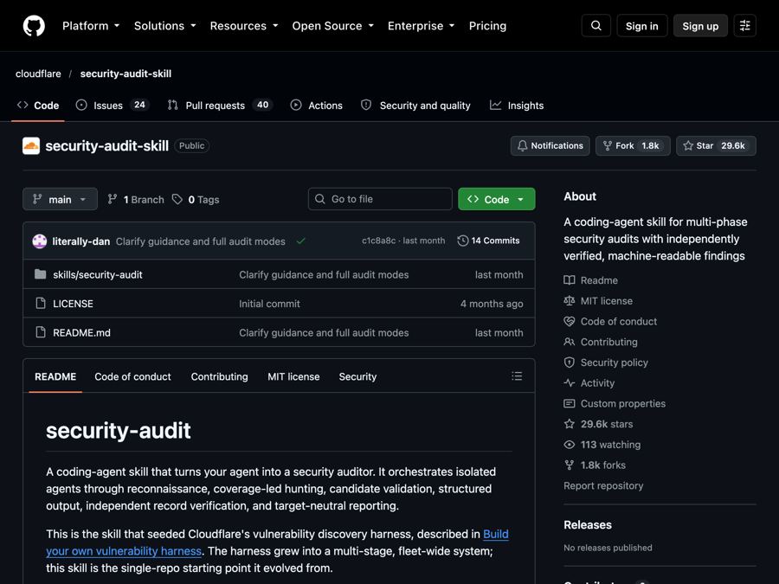This screenshot has width=779, height=584.
Task: Click the people icon beside Contributing
Action: click(570, 342)
